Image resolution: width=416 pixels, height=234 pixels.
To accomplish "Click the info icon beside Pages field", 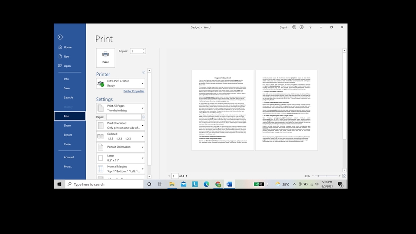I will pyautogui.click(x=143, y=117).
